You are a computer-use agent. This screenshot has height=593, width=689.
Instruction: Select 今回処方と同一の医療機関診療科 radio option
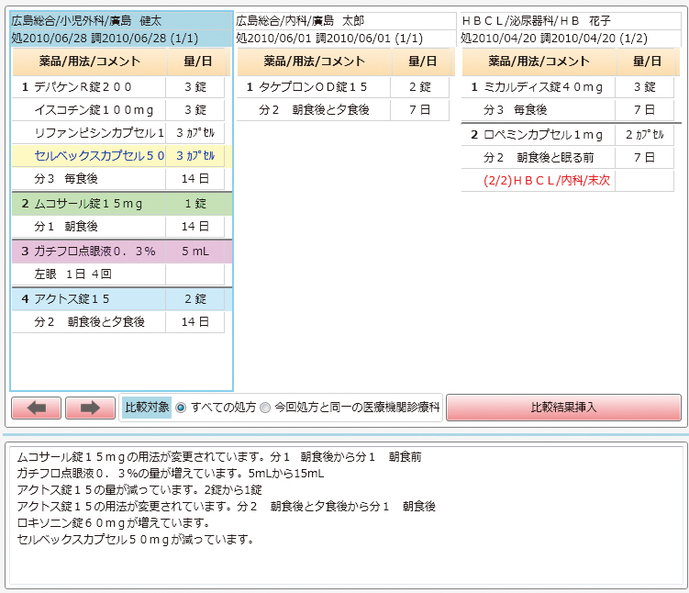point(265,408)
